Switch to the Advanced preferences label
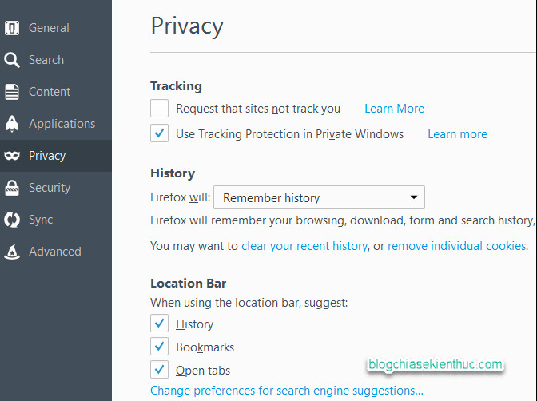The height and width of the screenshot is (401, 537). pyautogui.click(x=55, y=252)
